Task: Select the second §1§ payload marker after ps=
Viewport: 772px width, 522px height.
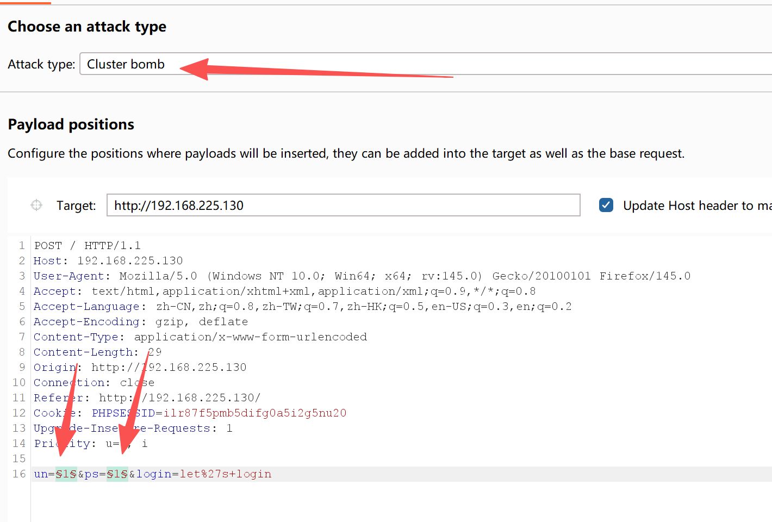Action: click(x=117, y=474)
